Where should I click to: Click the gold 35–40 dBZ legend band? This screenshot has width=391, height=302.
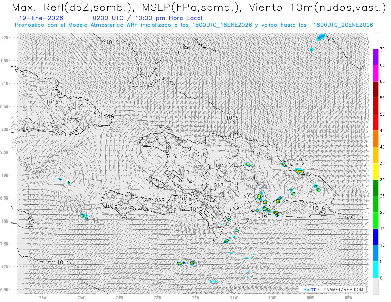click(x=376, y=155)
